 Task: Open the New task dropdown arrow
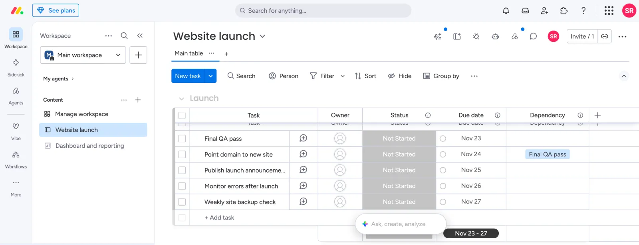click(210, 76)
